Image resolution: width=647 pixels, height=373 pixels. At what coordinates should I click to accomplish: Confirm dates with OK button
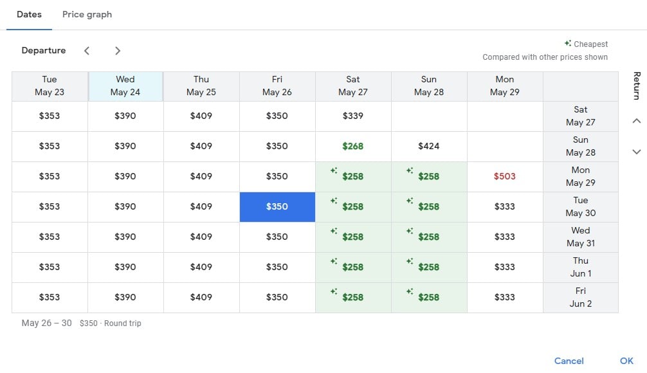626,361
